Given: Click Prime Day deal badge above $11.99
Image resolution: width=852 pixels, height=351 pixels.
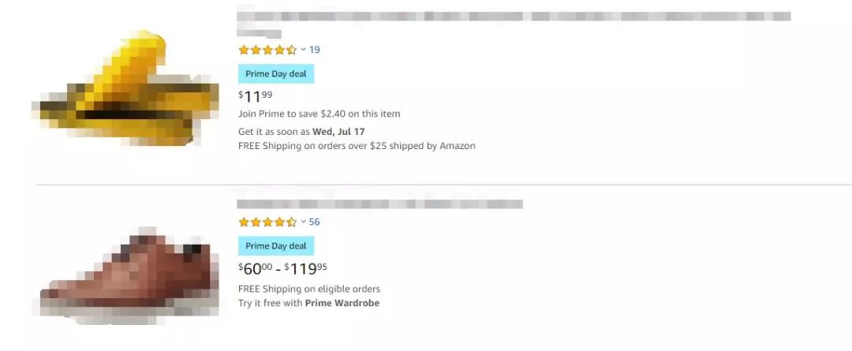Looking at the screenshot, I should click(x=276, y=74).
